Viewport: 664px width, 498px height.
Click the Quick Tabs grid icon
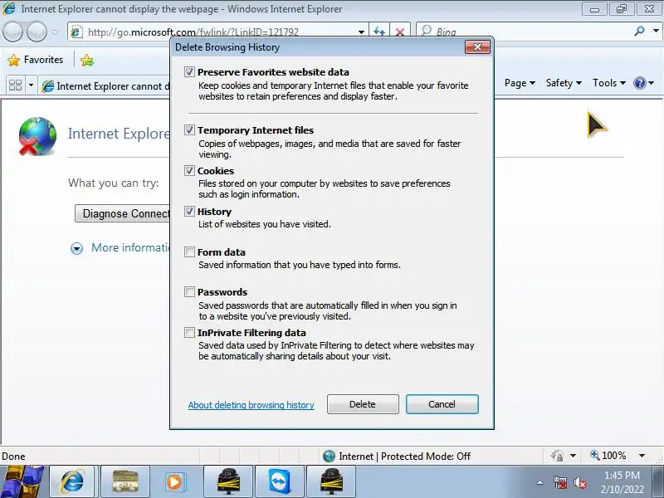[x=15, y=85]
